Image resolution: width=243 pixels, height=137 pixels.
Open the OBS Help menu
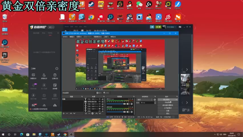[113, 37]
